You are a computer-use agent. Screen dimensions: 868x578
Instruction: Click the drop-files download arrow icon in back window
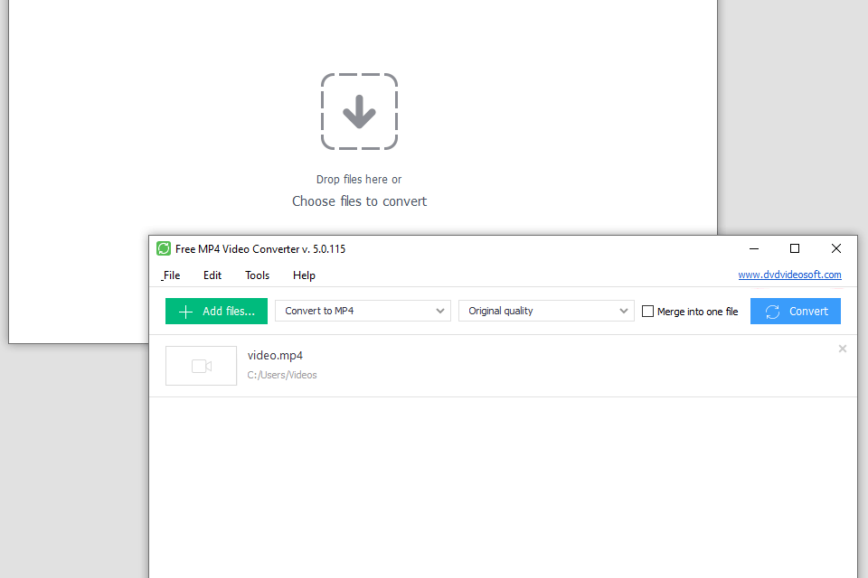tap(359, 111)
